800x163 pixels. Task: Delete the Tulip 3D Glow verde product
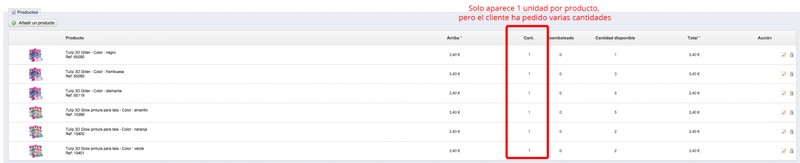point(792,151)
